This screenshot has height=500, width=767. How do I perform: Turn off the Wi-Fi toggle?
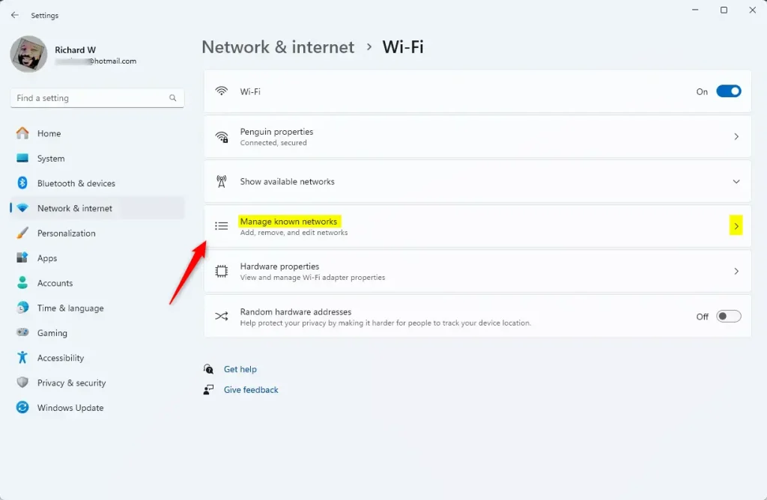coord(727,91)
